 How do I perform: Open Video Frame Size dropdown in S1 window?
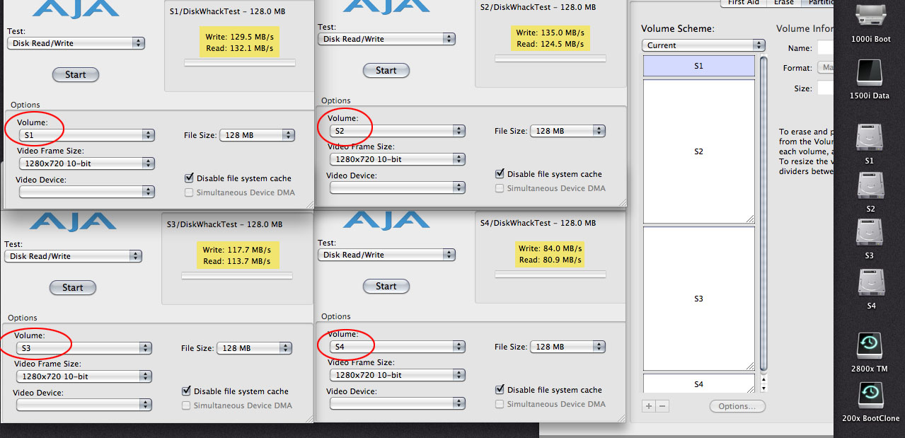(x=86, y=163)
